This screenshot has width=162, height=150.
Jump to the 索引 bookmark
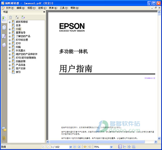pos(18,72)
